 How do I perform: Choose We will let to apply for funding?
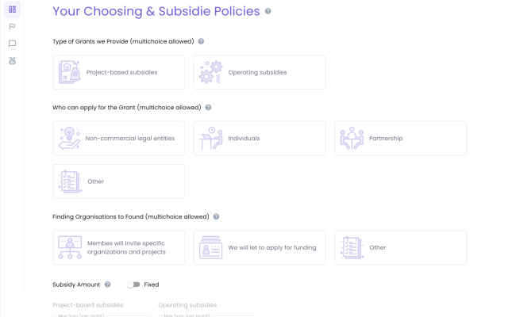point(260,247)
